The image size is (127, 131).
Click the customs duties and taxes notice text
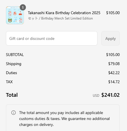pos(64,119)
